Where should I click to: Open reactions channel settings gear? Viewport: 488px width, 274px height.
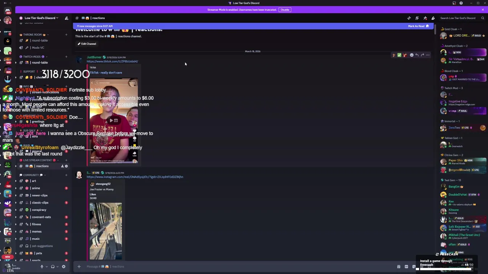(66, 166)
